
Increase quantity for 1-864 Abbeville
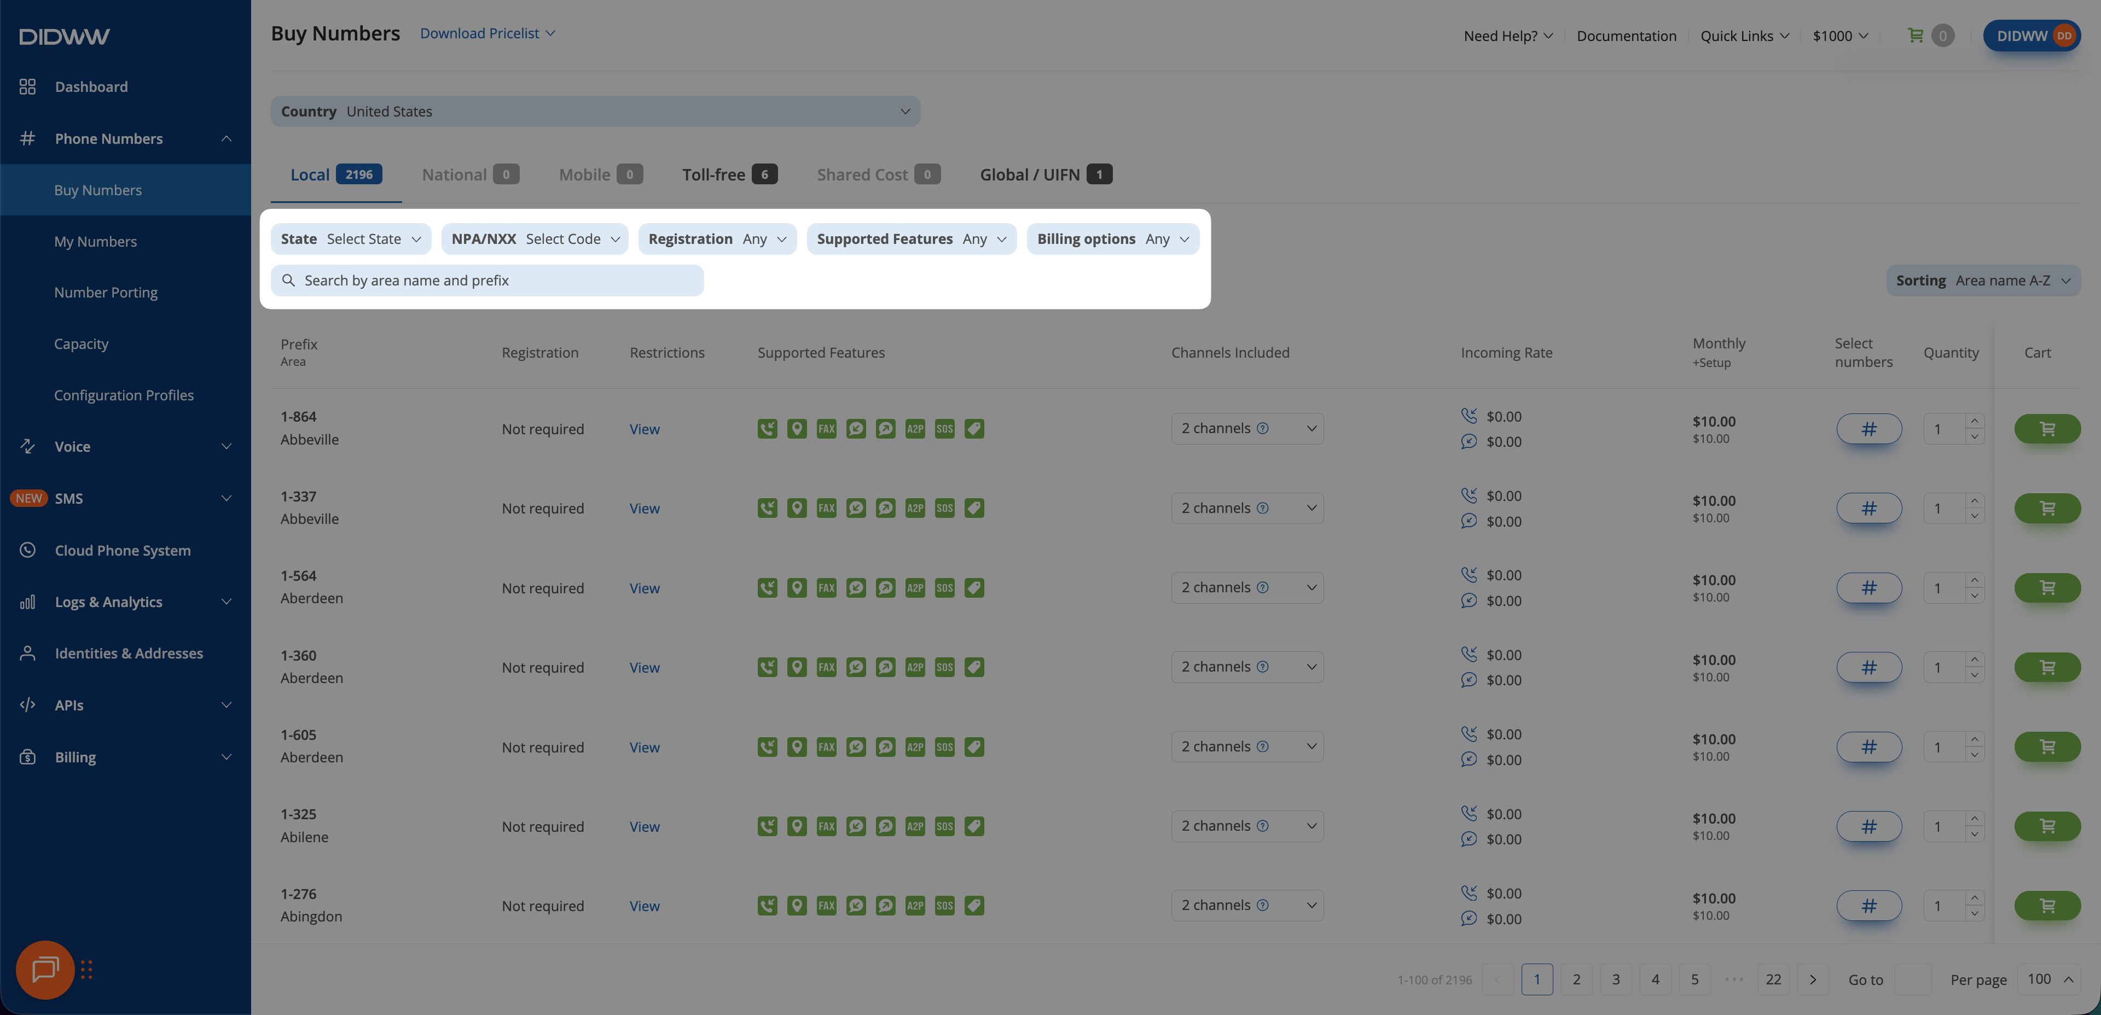pos(1975,421)
